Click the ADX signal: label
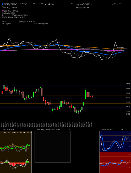The height and width of the screenshot is (173, 131). [7, 24]
